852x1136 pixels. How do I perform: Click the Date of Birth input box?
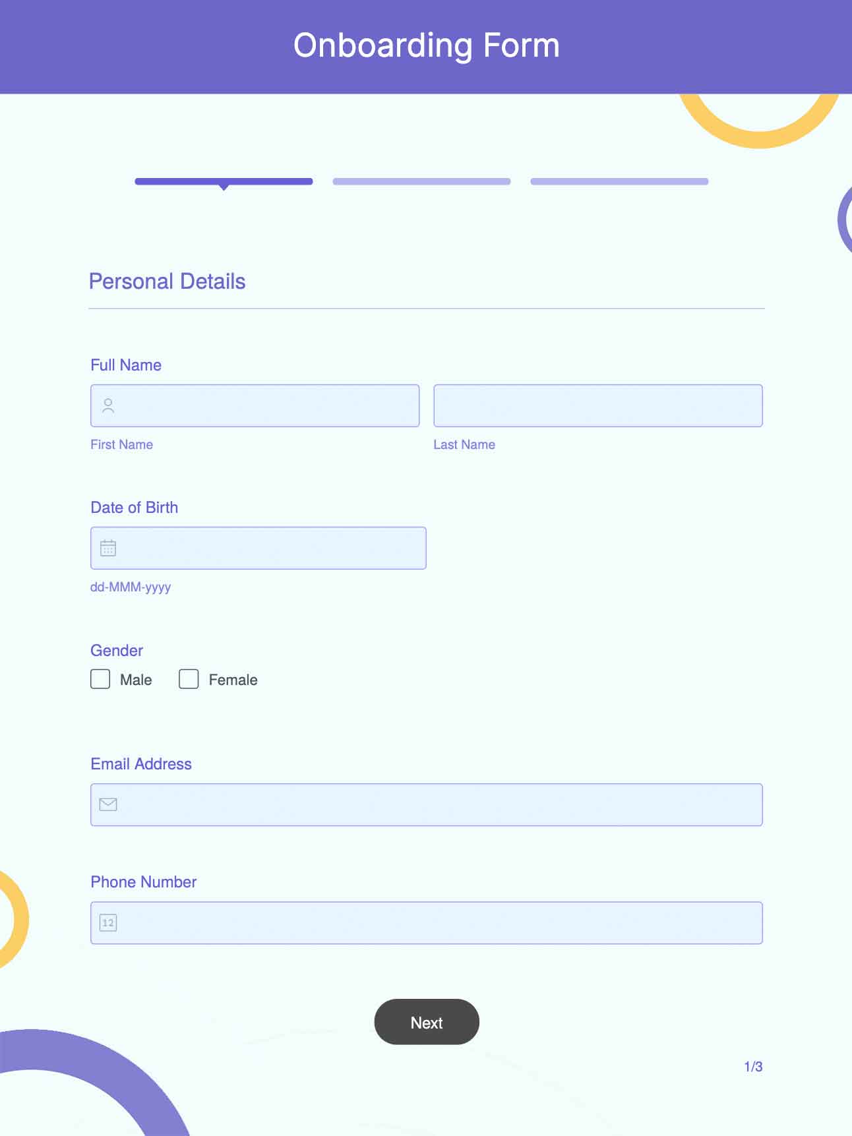264,547
